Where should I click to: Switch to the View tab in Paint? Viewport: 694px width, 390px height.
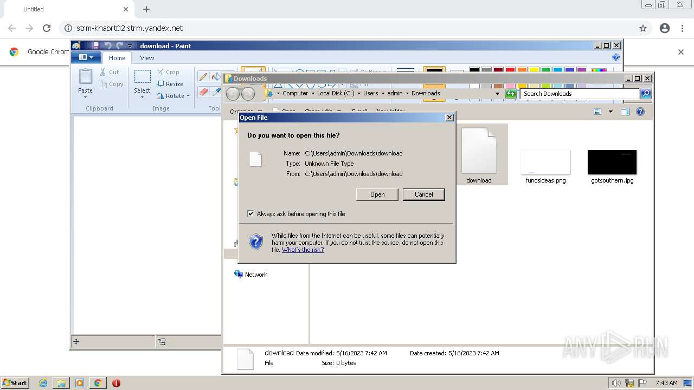tap(147, 58)
